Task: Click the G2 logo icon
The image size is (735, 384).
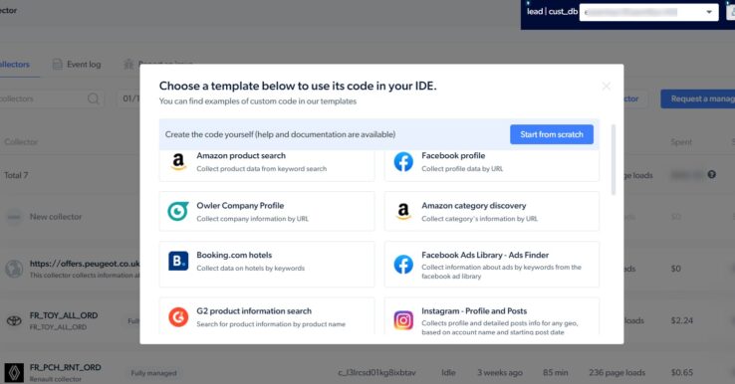Action: [x=178, y=317]
